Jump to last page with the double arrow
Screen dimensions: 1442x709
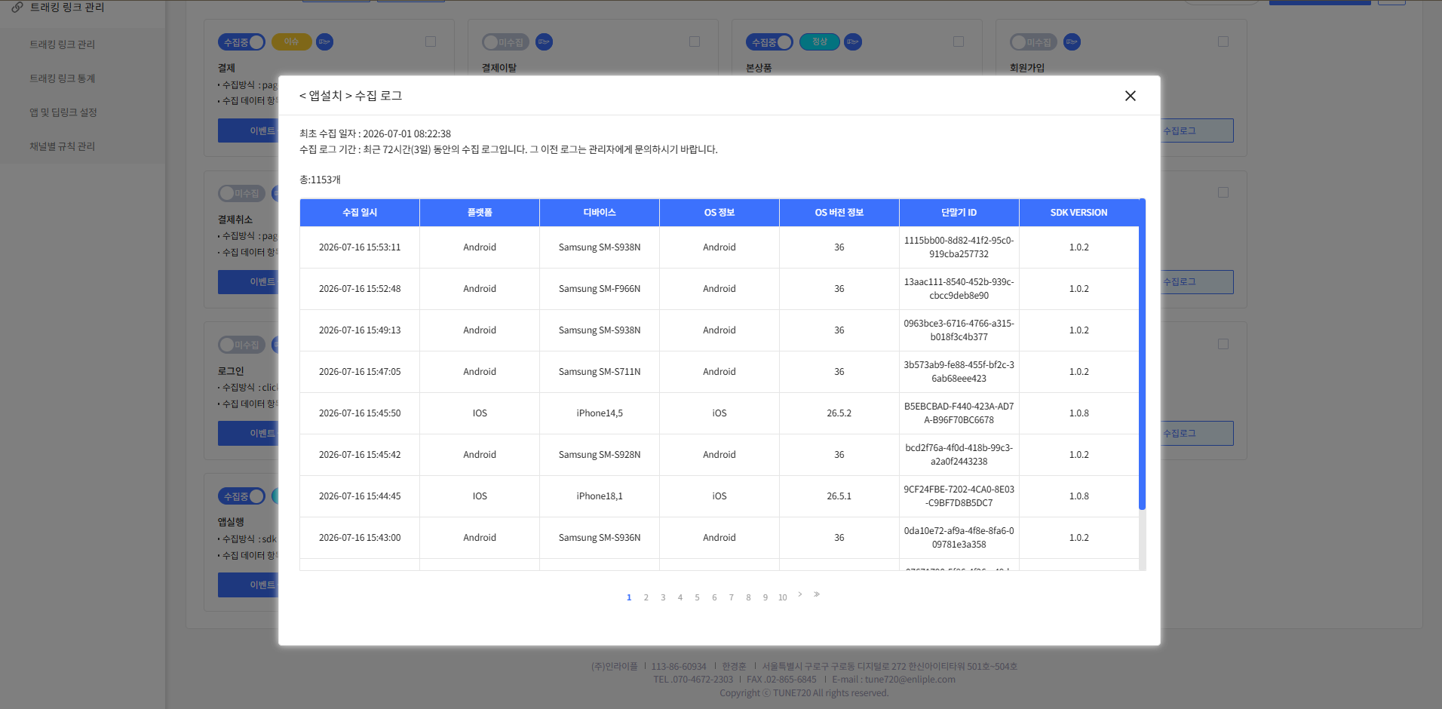817,594
